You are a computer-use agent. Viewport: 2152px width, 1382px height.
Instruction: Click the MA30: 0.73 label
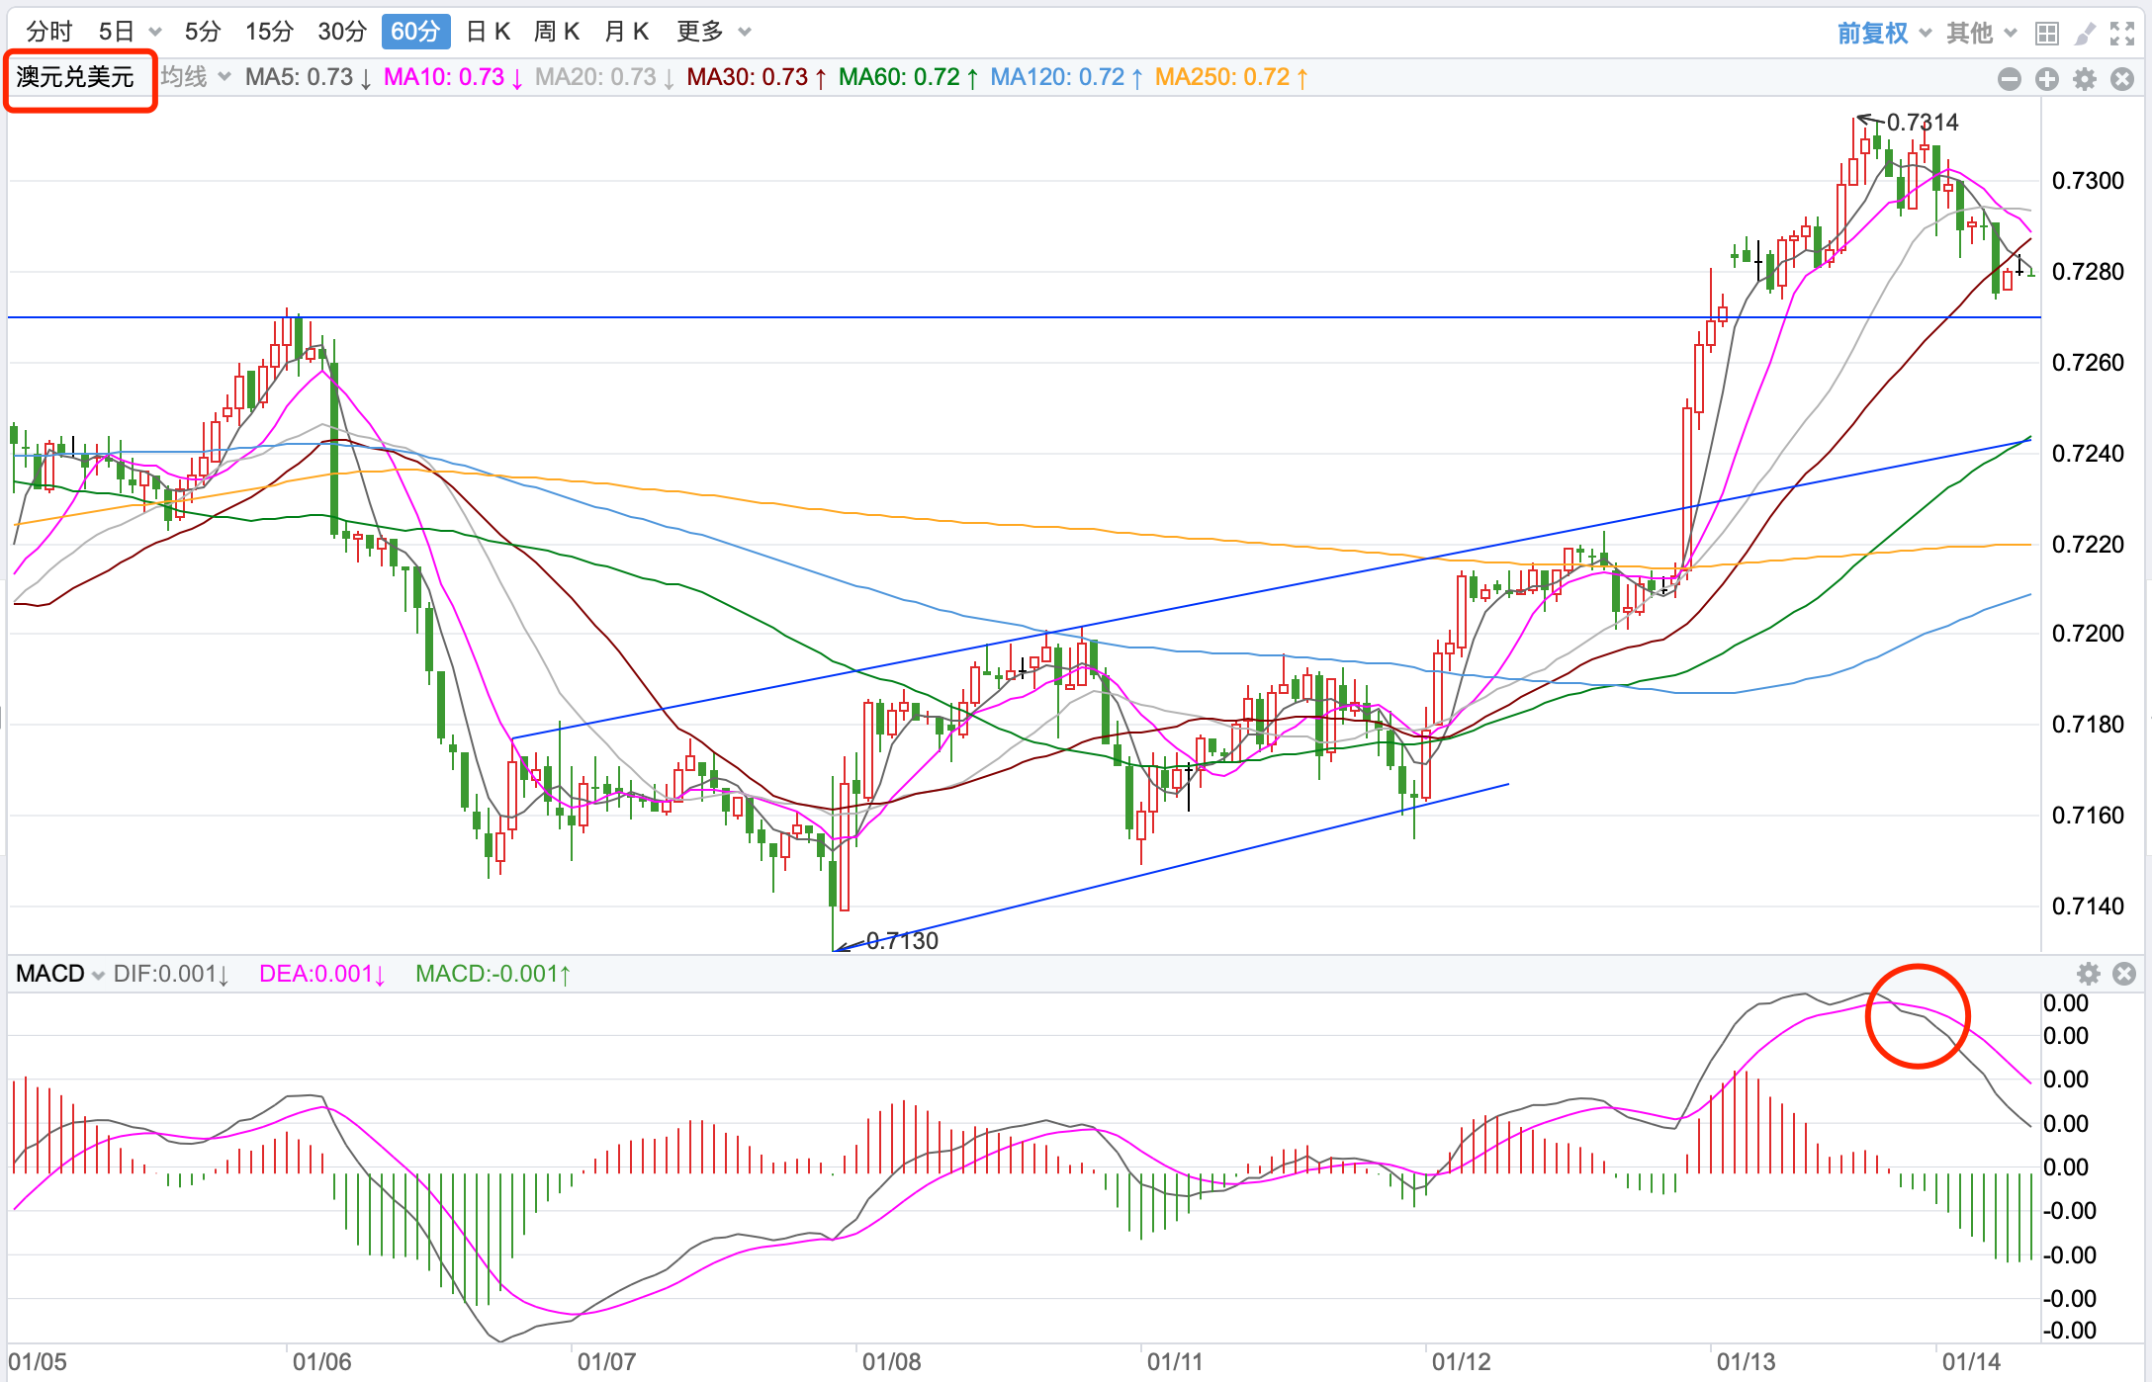(757, 77)
